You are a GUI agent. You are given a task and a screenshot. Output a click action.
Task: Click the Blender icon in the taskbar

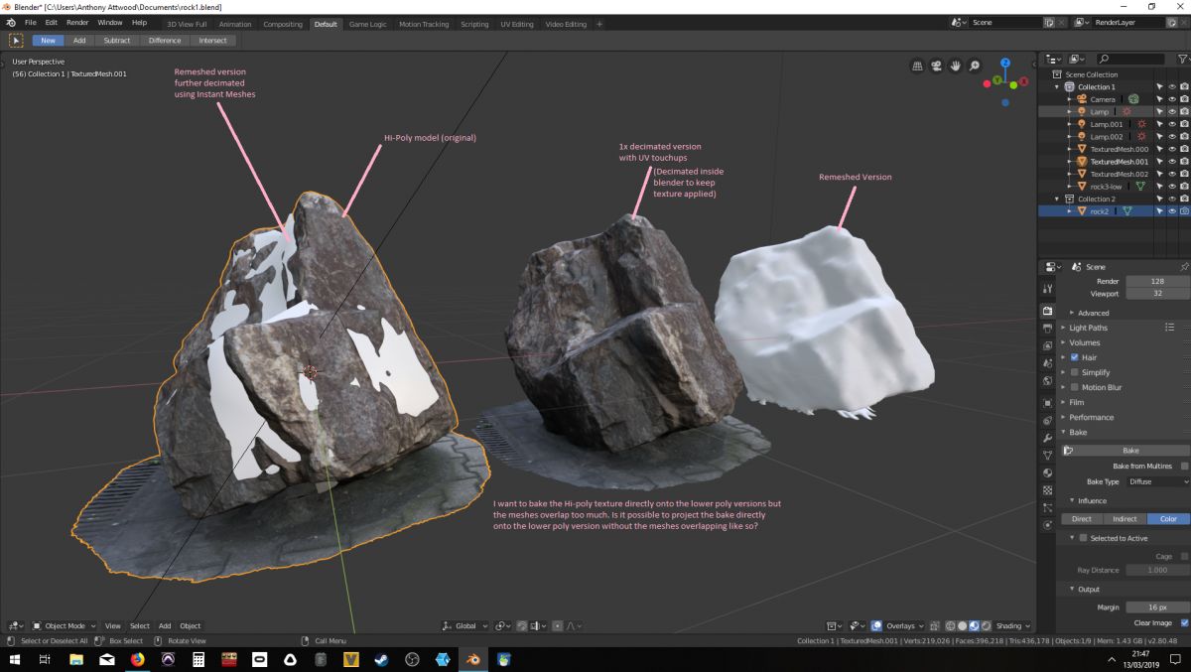[x=473, y=659]
